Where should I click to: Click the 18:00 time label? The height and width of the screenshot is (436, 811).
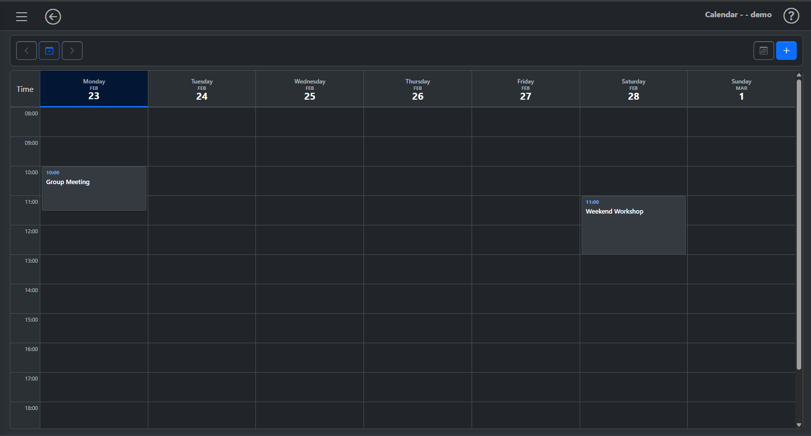tap(31, 408)
